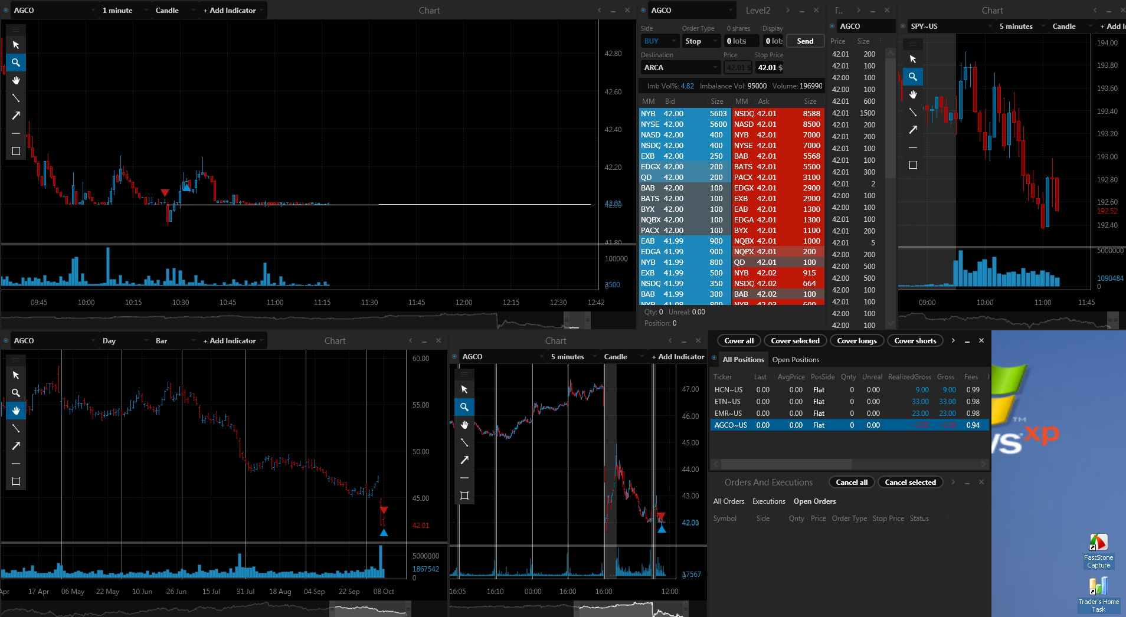This screenshot has height=617, width=1126.
Task: Switch to the All Orders tab
Action: [729, 501]
